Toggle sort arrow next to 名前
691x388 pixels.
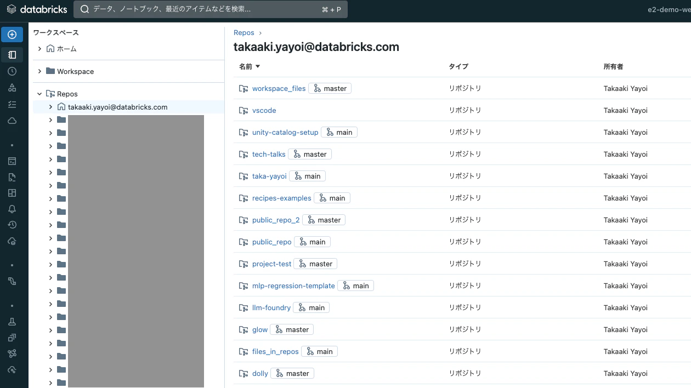tap(258, 66)
